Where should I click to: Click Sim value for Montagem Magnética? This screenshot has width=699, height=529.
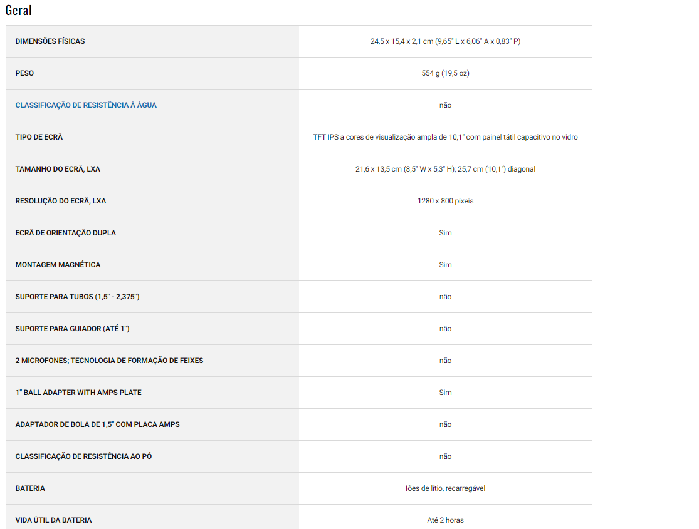[445, 265]
